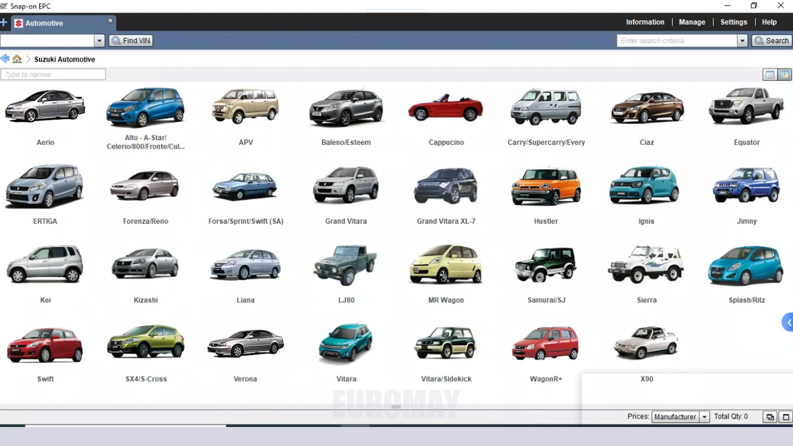Click the Find VIN button
The width and height of the screenshot is (793, 446).
pos(131,40)
